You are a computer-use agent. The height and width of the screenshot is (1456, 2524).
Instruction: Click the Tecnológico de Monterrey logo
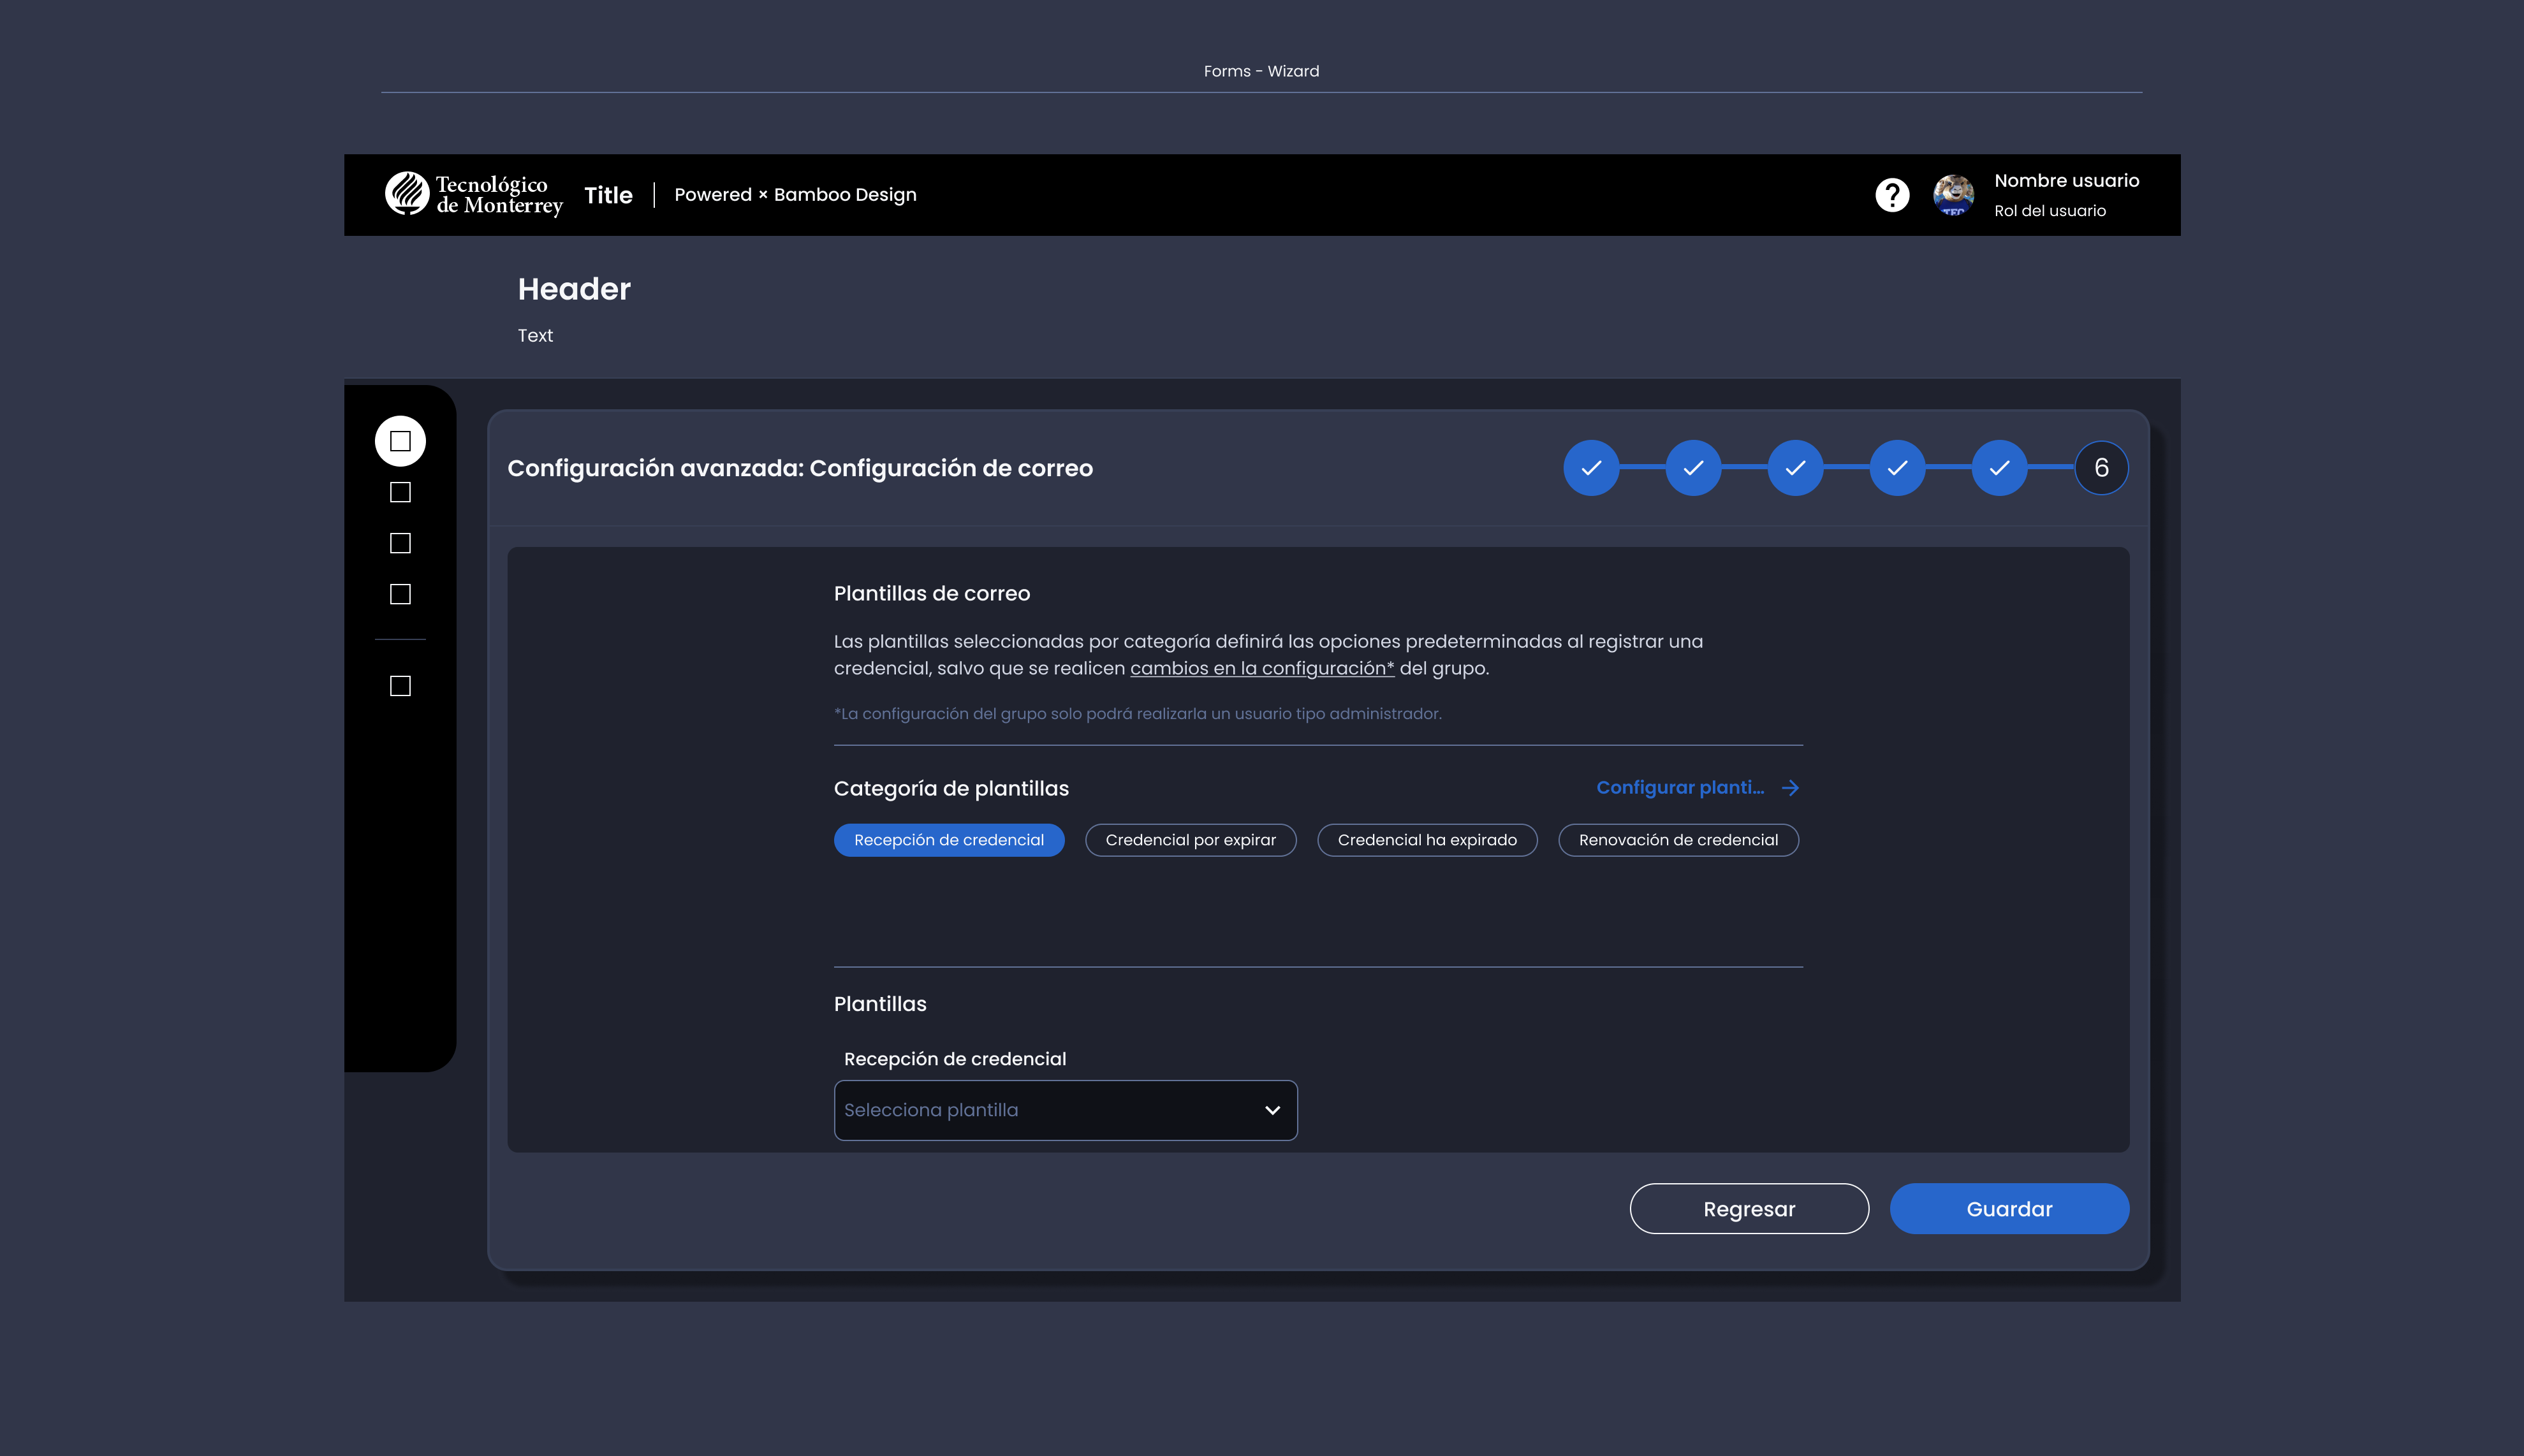[474, 195]
